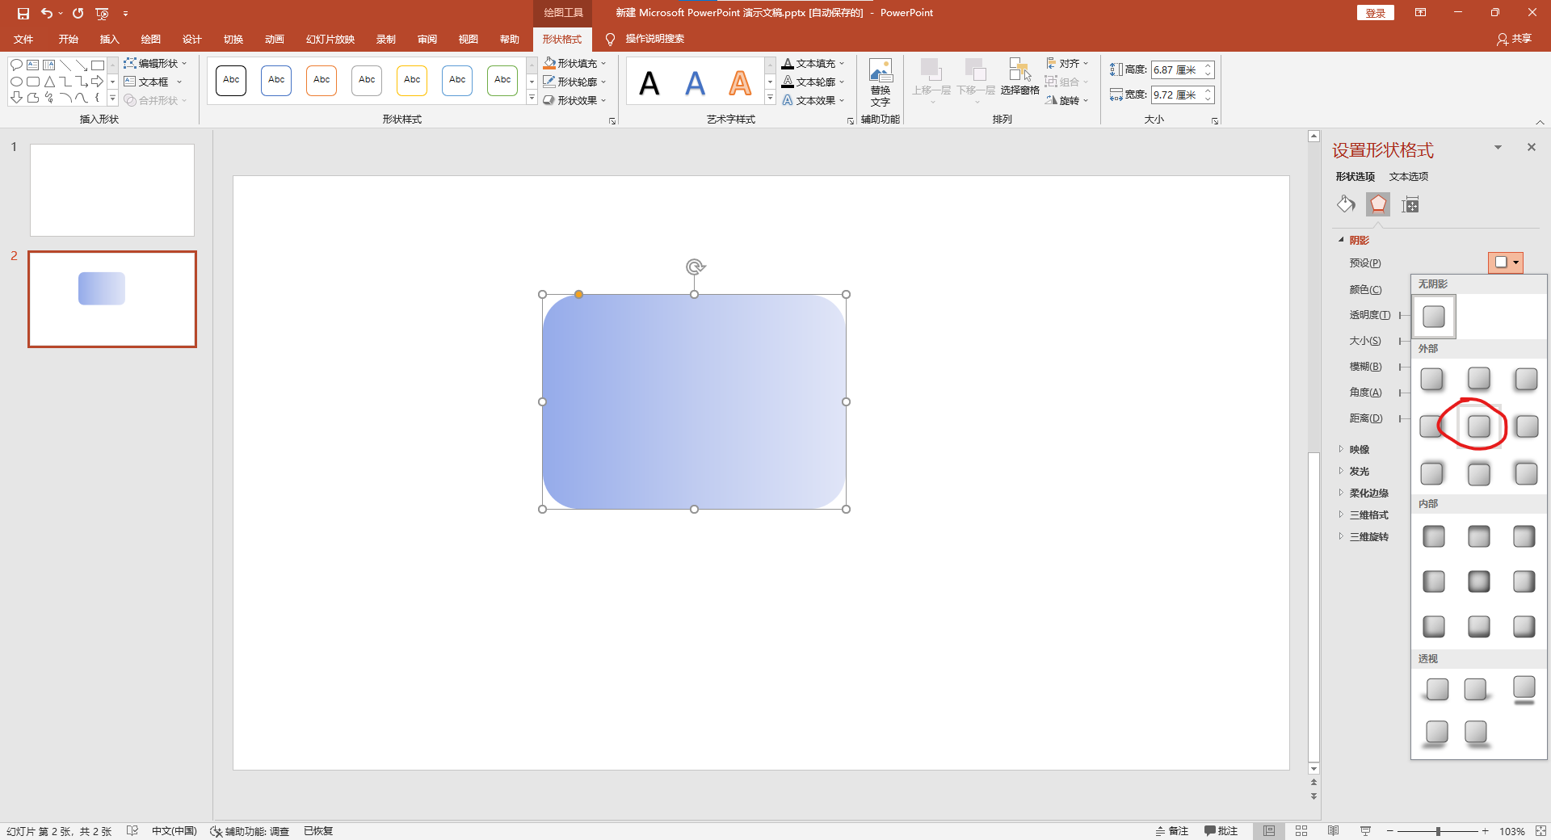Open the Size & Properties pane icon

click(1410, 204)
